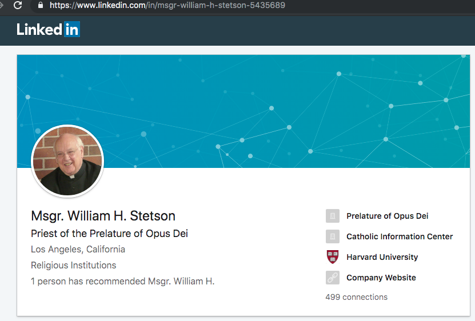This screenshot has height=321, width=475.
Task: Click the Catholic Information Center building icon
Action: tap(332, 236)
